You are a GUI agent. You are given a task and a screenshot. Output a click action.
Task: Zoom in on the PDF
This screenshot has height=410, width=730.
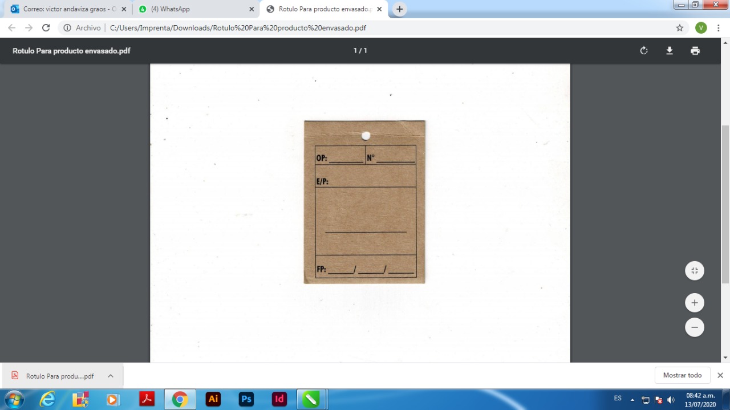point(694,303)
